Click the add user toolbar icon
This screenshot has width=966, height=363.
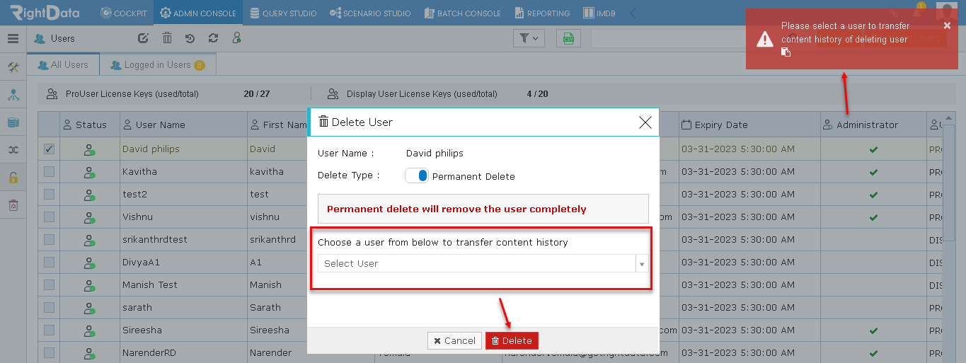[236, 39]
